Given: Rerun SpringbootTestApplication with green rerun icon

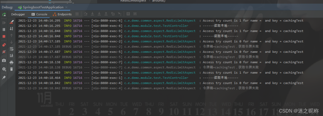Looking at the screenshot, I should click(4, 14).
